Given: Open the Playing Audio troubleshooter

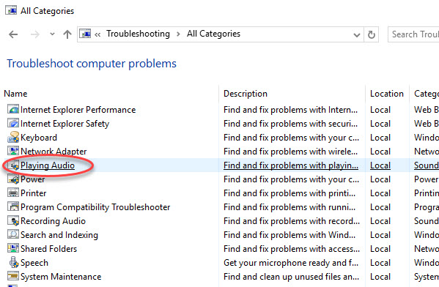Looking at the screenshot, I should click(x=48, y=165).
